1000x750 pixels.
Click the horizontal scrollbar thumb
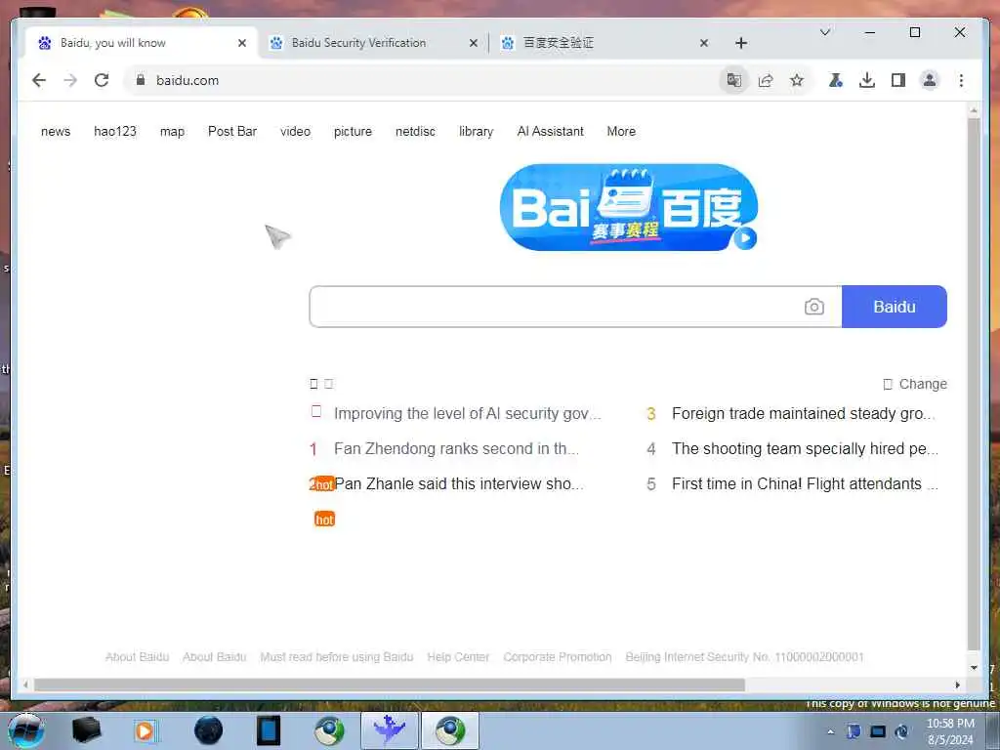(x=389, y=685)
